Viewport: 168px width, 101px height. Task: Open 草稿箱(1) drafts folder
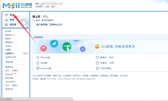9,42
